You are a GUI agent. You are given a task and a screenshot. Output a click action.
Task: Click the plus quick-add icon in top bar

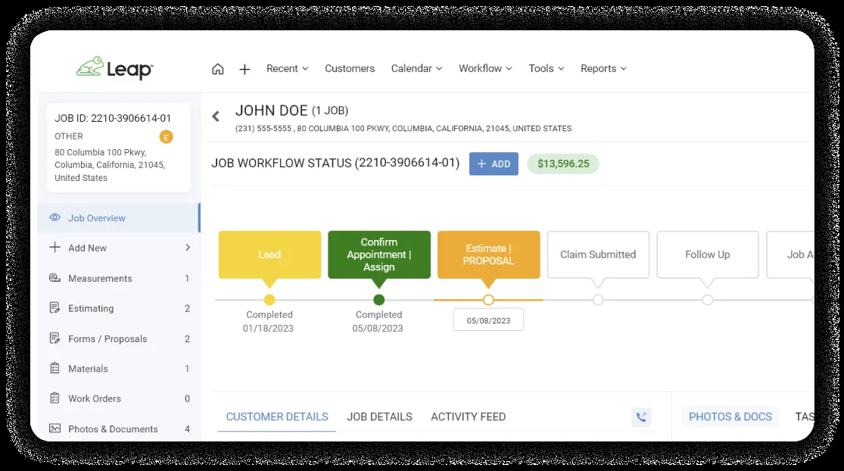pos(244,69)
